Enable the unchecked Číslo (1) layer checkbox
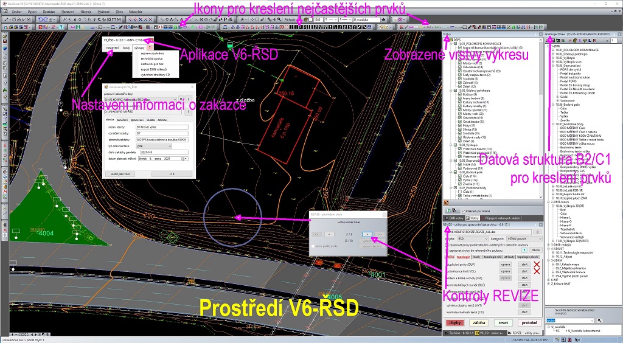The image size is (623, 343). click(460, 192)
